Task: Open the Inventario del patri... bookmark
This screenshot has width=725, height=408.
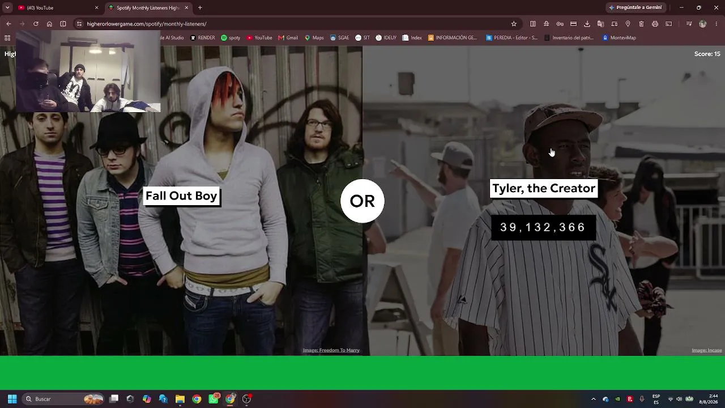Action: [x=569, y=38]
